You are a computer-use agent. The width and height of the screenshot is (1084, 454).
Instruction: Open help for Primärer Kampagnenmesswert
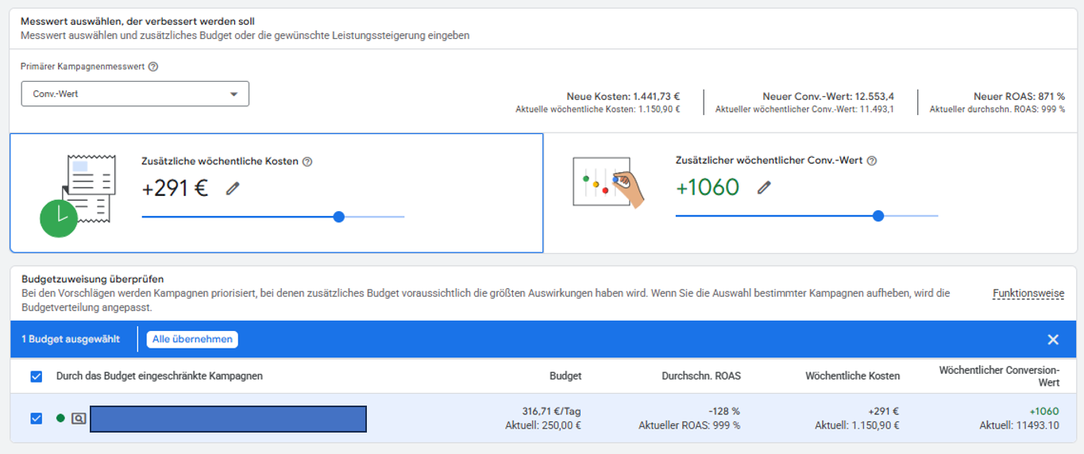pyautogui.click(x=153, y=67)
